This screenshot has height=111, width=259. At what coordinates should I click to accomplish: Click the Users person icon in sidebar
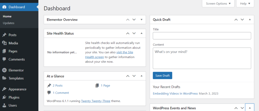(4, 105)
